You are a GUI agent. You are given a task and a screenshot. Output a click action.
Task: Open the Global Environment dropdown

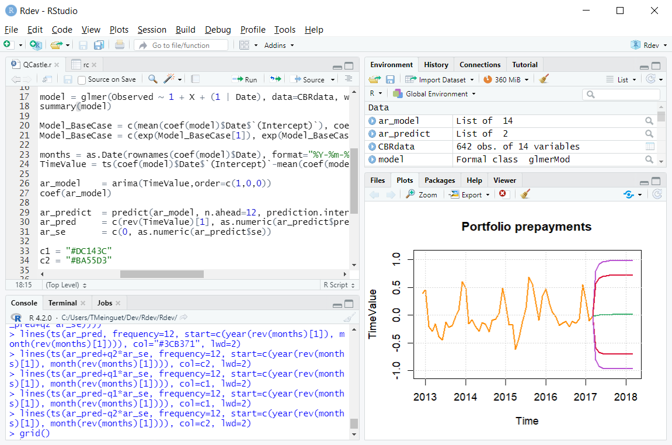pyautogui.click(x=434, y=93)
